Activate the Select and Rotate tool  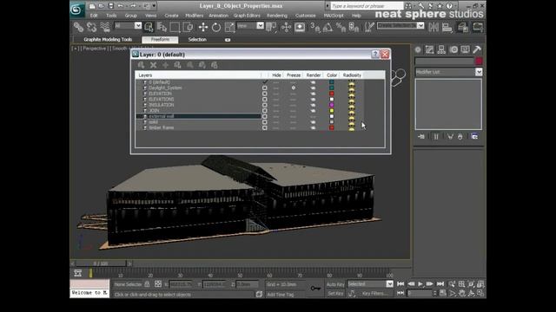click(216, 27)
